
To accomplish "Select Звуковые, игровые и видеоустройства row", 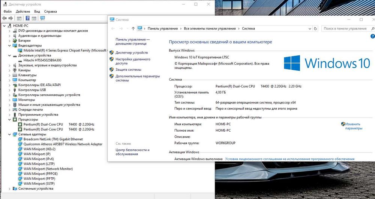I will pos(47,65).
